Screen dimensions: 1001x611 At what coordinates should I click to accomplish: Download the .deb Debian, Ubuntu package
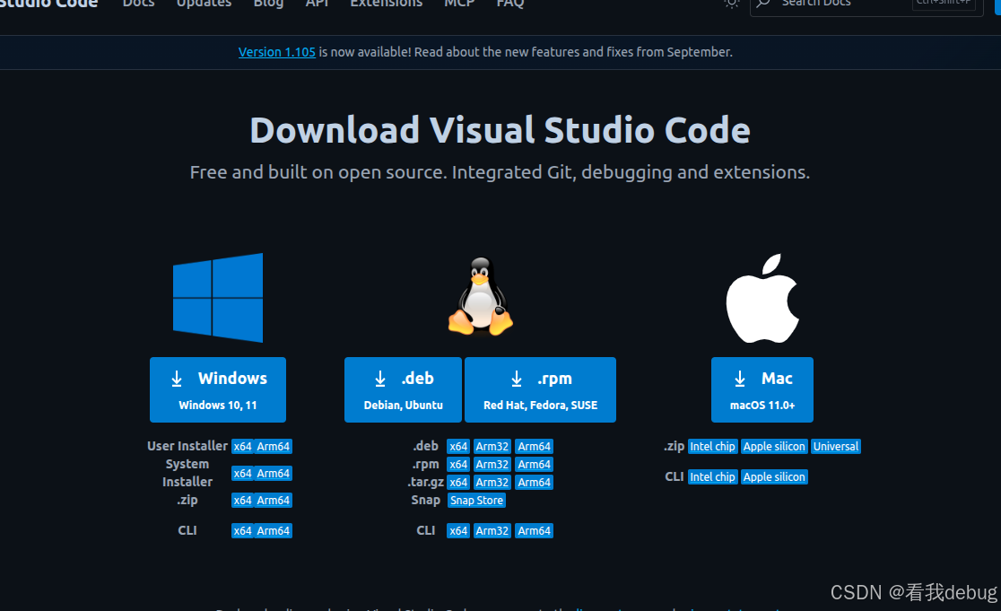(403, 389)
